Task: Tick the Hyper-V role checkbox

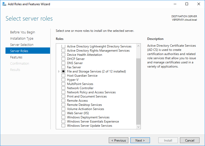Action: [x=63, y=80]
